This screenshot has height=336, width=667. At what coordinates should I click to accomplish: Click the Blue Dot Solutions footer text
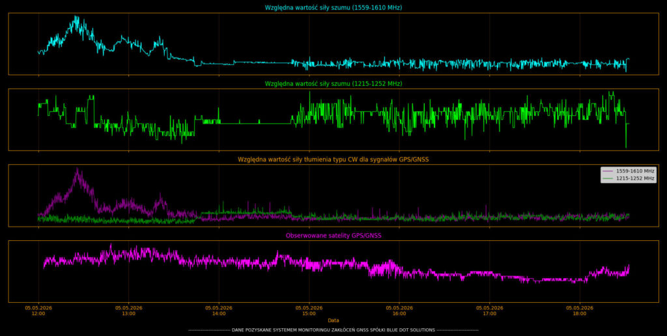333,330
